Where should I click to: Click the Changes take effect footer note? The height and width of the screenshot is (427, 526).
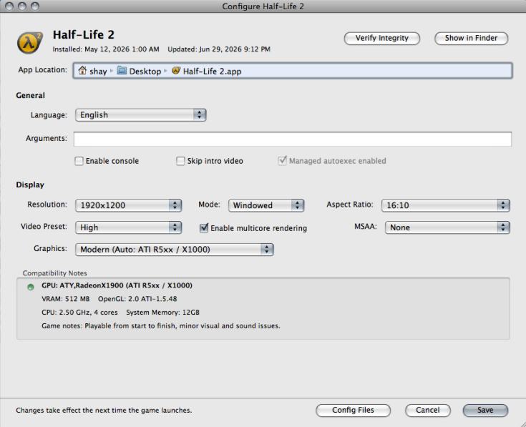(x=104, y=411)
